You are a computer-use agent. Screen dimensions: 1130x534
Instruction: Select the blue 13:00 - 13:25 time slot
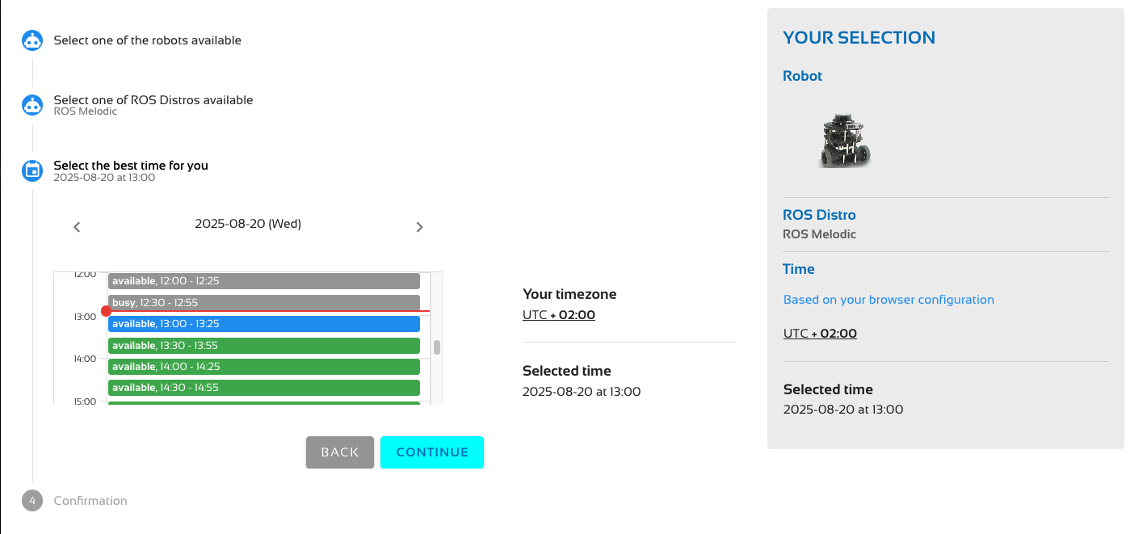(x=263, y=324)
